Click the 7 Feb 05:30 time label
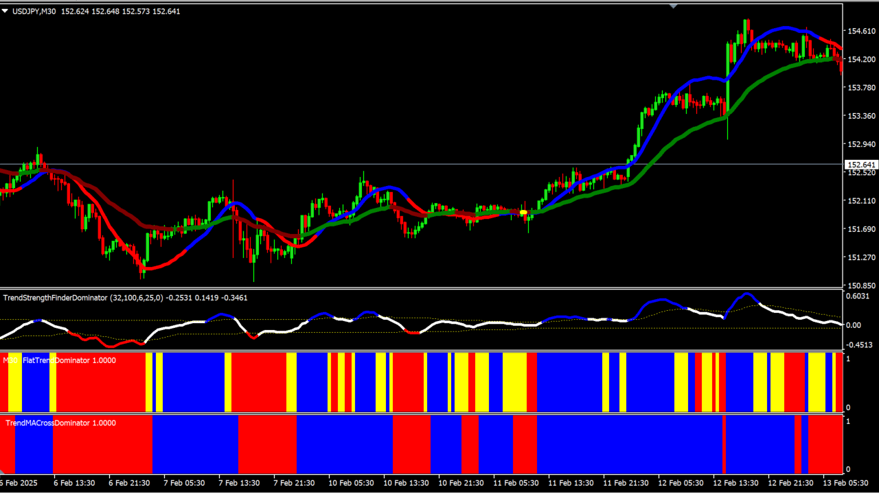 click(x=184, y=484)
